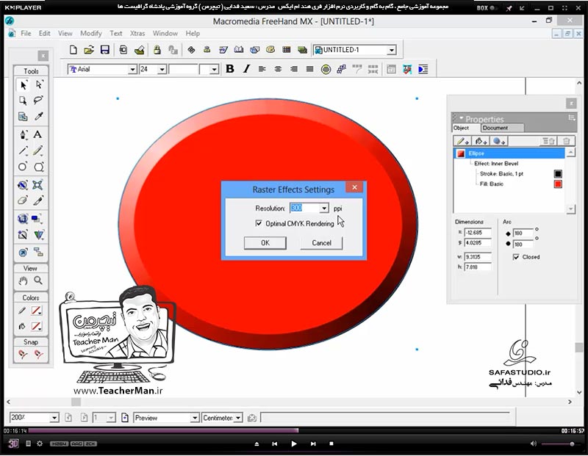Click the Open file folder icon

click(x=89, y=50)
